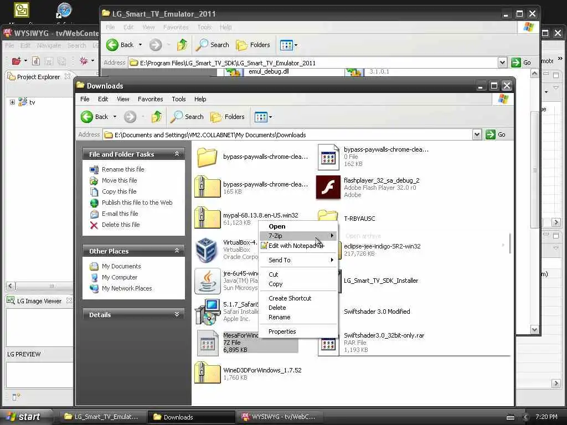The image size is (567, 425).
Task: Select mypal-68.13.8.en-US.win32 zip icon
Action: [207, 218]
